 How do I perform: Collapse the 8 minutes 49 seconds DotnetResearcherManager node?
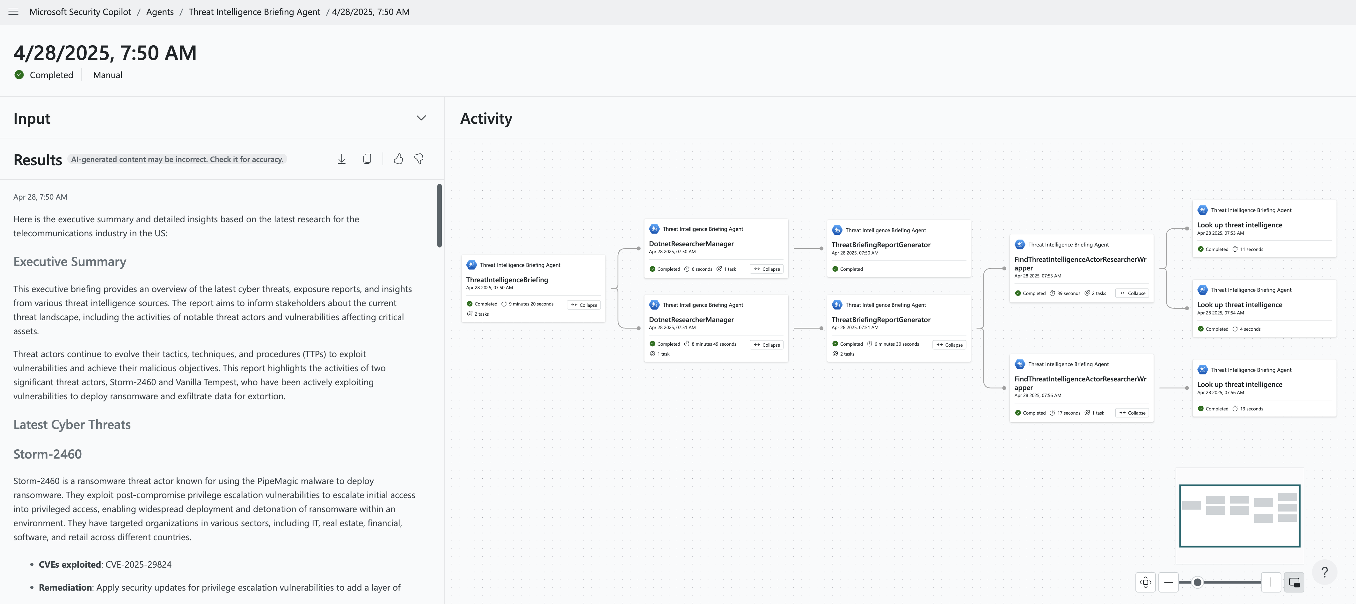[x=766, y=345]
